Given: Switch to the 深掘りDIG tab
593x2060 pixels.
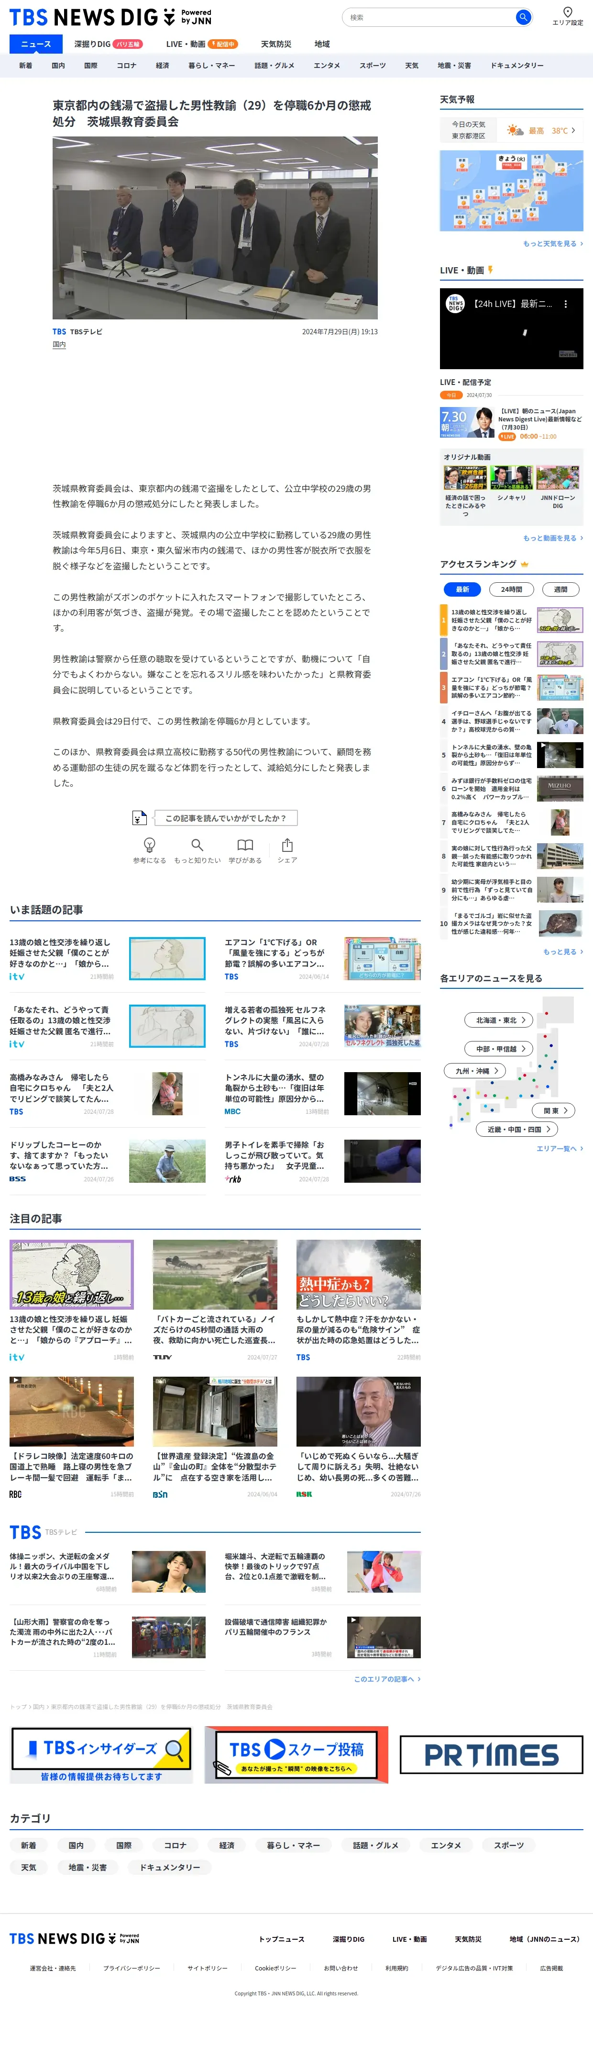Looking at the screenshot, I should (x=108, y=44).
